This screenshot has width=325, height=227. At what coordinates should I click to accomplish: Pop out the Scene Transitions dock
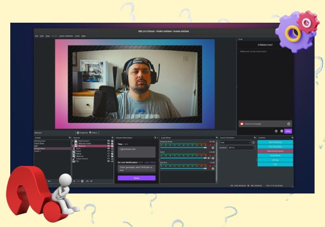tap(255, 137)
